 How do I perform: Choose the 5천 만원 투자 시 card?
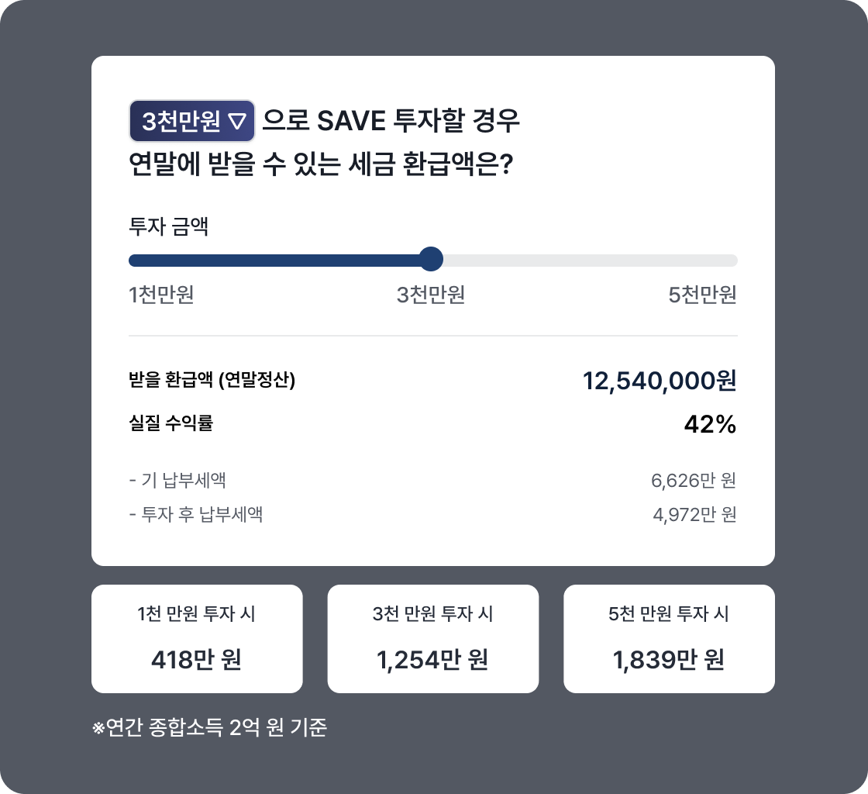pos(670,638)
